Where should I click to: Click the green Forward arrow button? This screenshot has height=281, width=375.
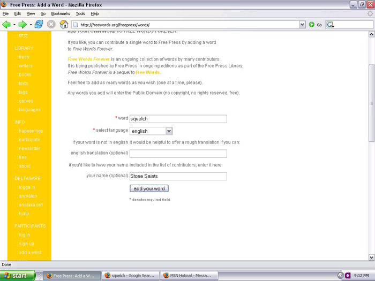pos(22,25)
